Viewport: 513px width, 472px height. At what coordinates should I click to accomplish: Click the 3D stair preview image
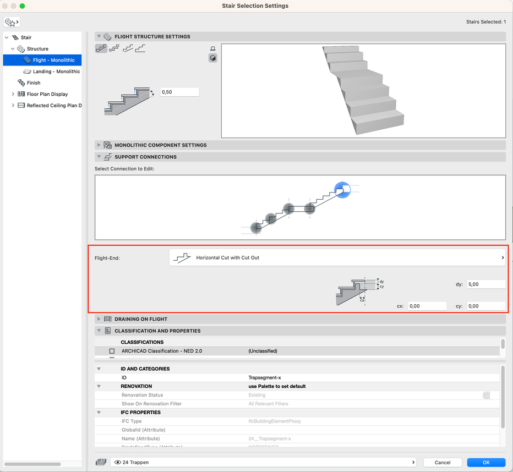point(363,91)
